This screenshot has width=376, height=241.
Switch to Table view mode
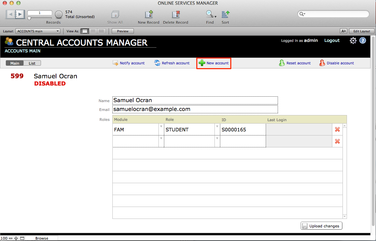(x=101, y=31)
